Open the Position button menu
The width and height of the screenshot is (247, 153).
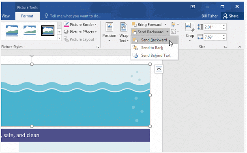[109, 32]
